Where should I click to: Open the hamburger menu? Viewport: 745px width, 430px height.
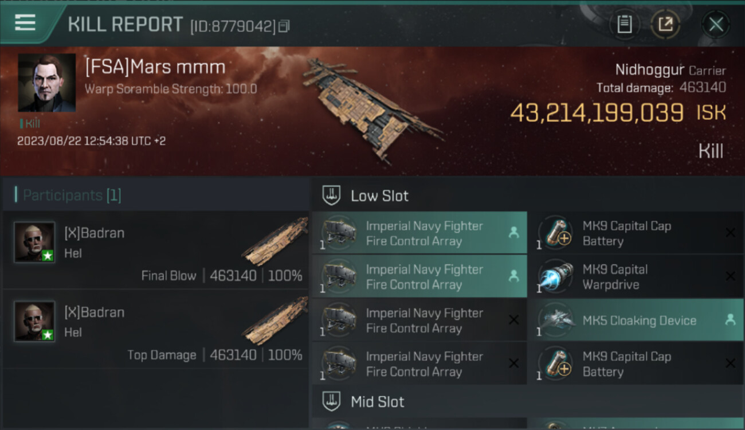pos(25,24)
